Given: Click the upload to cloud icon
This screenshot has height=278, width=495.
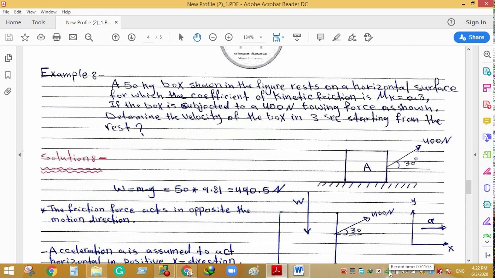Looking at the screenshot, I should pos(41,37).
